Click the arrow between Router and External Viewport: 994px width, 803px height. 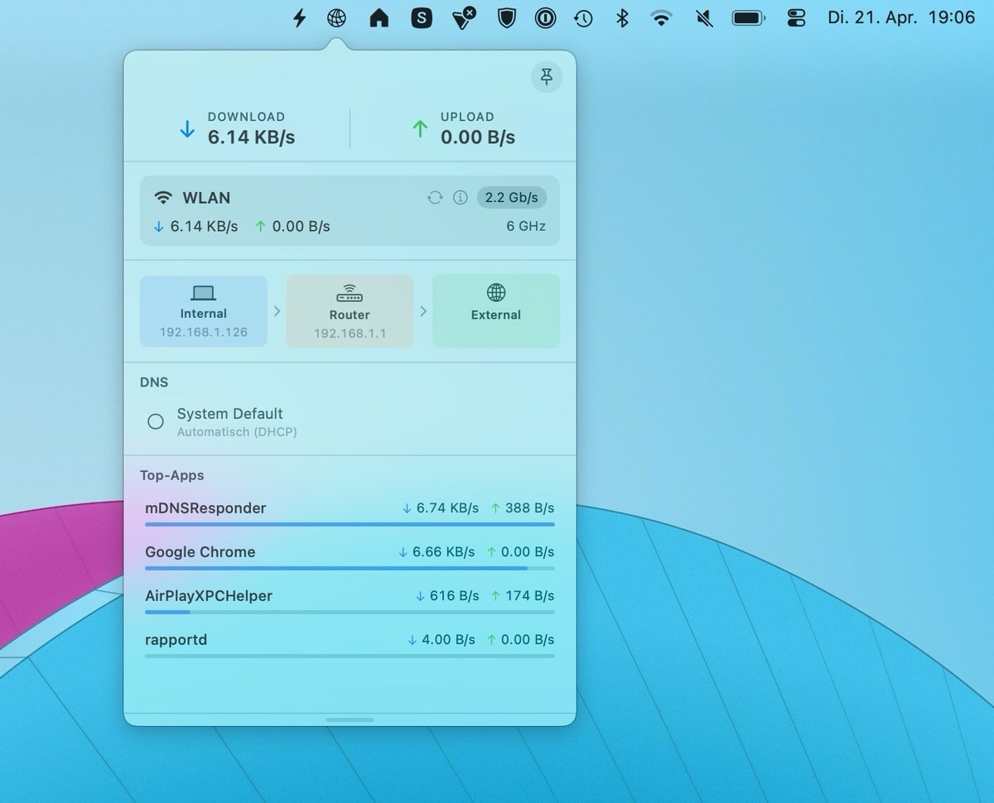(x=422, y=310)
